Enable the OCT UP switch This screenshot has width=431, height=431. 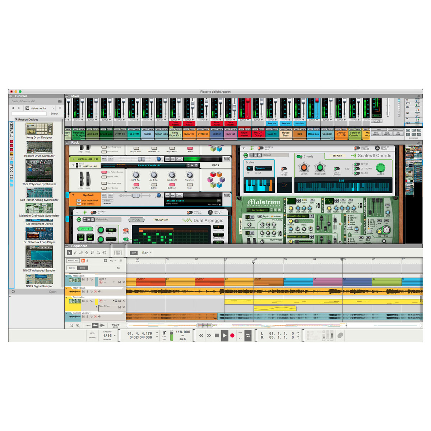[x=357, y=164]
